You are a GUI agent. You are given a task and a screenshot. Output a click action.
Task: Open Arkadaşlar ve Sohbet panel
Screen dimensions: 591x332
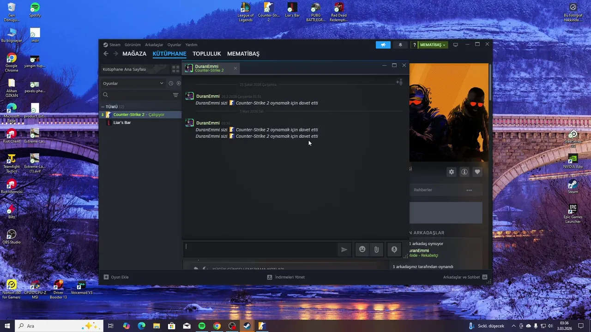click(465, 277)
